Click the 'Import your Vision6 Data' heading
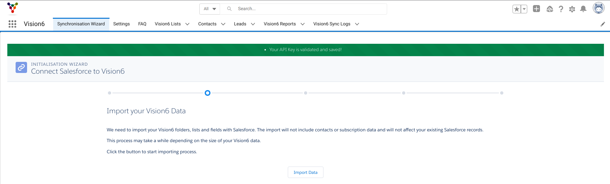Viewport: 610px width, 184px height. coord(146,111)
